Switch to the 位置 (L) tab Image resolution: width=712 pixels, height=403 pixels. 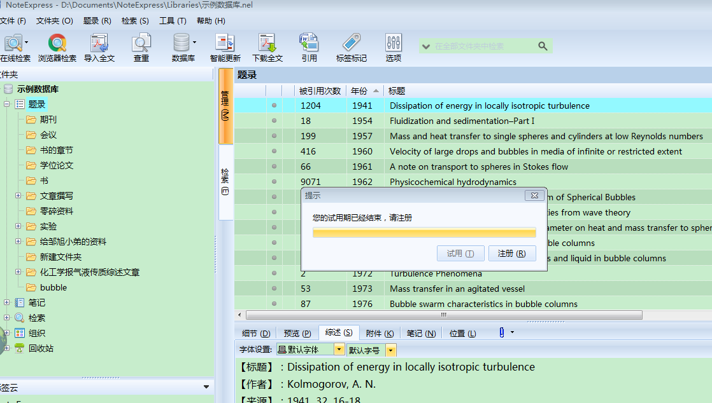coord(463,333)
